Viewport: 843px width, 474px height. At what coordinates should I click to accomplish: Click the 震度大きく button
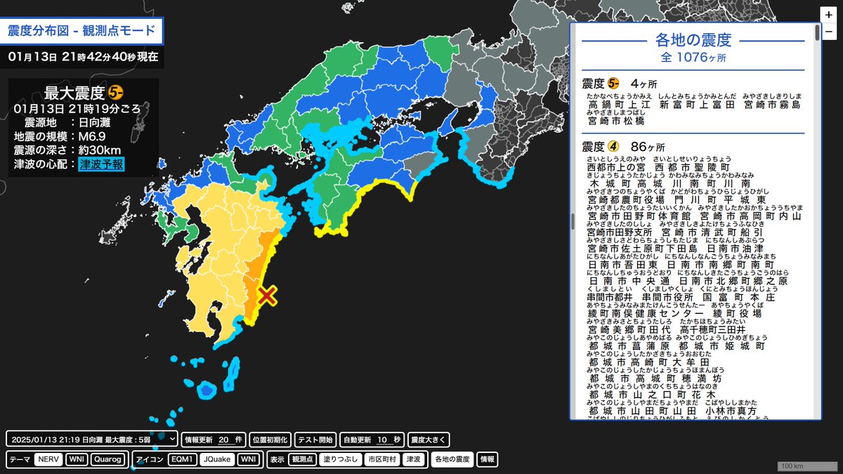pos(429,440)
